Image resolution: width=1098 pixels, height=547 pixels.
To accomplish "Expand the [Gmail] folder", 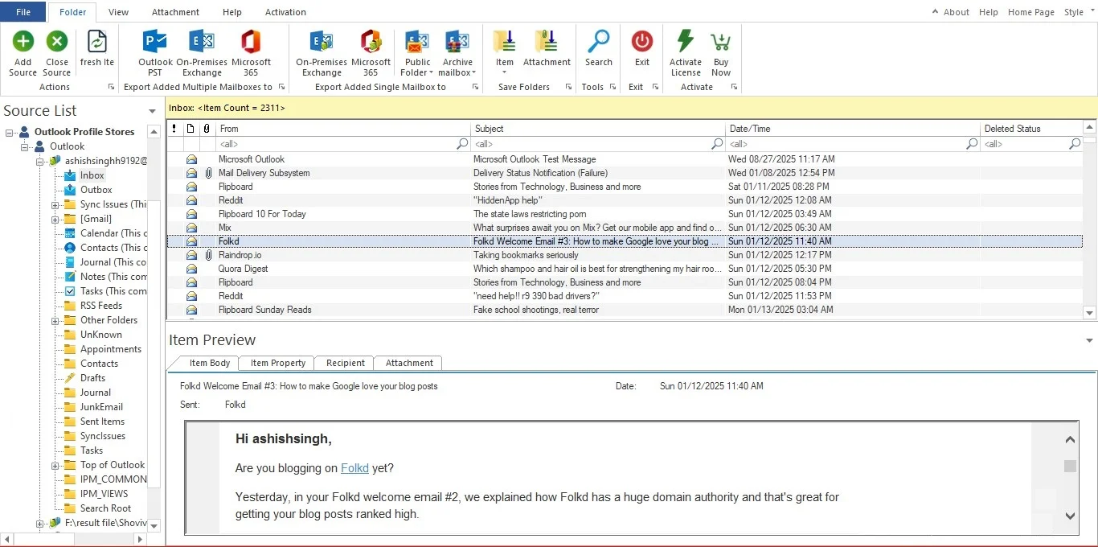I will tap(55, 219).
